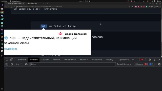Switch to the Performance tab
The image size is (162, 91).
70,60
